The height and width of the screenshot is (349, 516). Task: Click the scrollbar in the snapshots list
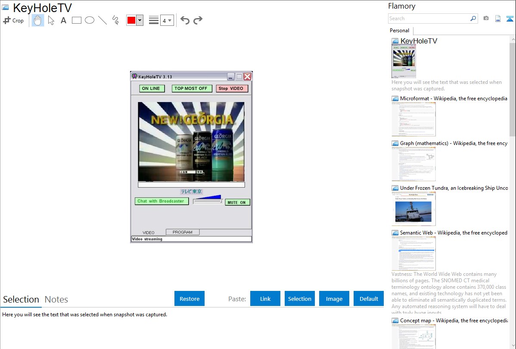point(513,89)
